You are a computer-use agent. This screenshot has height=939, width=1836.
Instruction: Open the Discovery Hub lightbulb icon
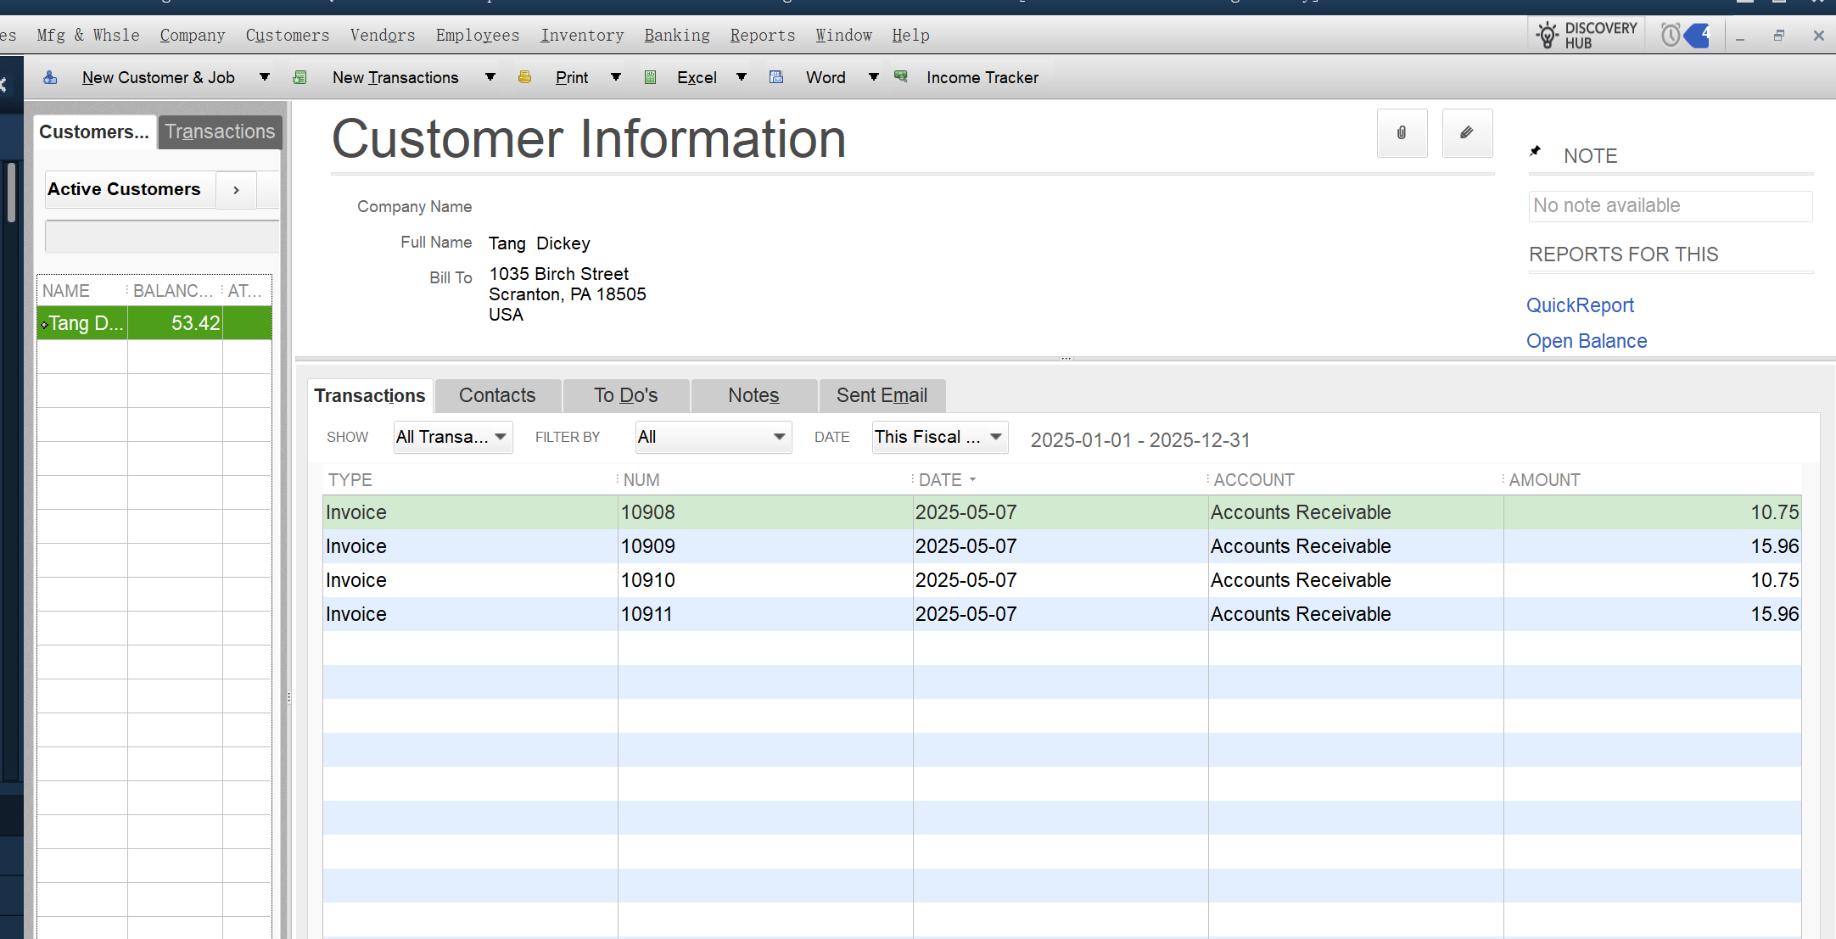1548,35
